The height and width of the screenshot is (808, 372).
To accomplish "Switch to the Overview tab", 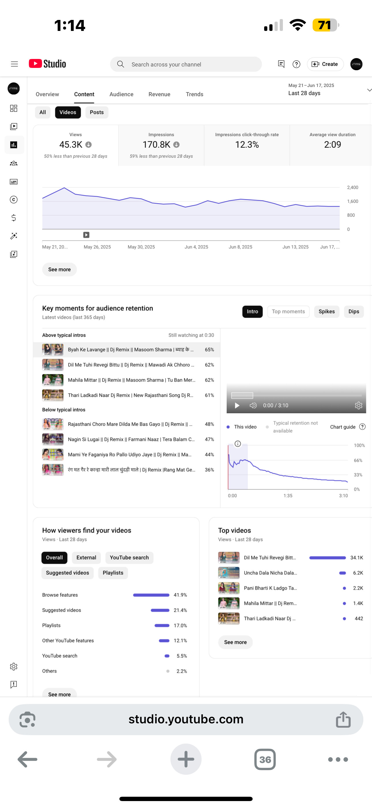I will (47, 94).
